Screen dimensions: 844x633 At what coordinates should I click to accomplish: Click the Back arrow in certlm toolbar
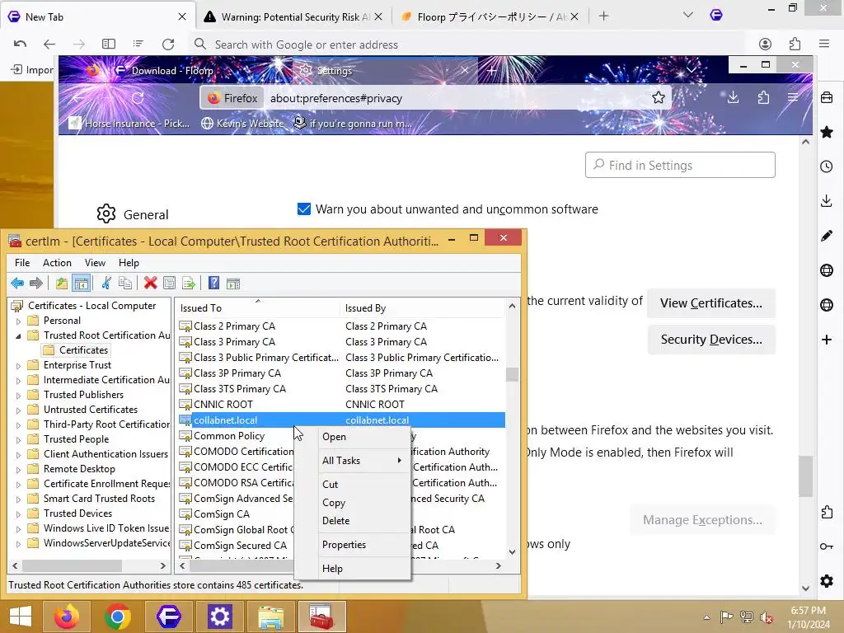coord(17,284)
